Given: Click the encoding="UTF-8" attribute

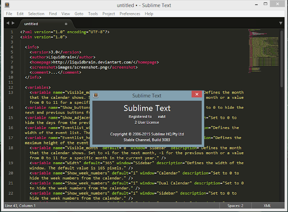Looking at the screenshot, I should (x=86, y=32).
